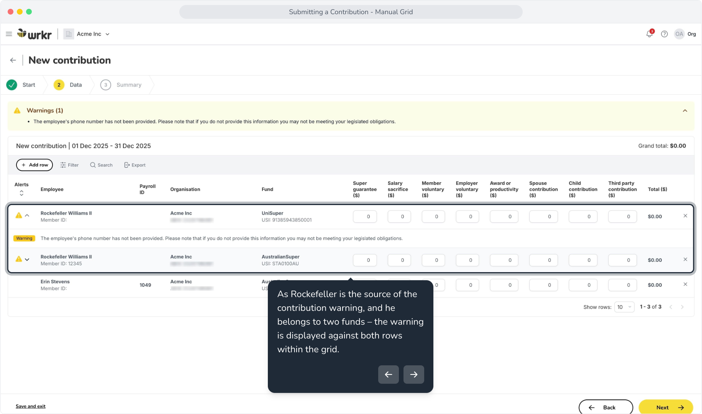Image resolution: width=702 pixels, height=414 pixels.
Task: Open the Filter tool
Action: [x=69, y=165]
